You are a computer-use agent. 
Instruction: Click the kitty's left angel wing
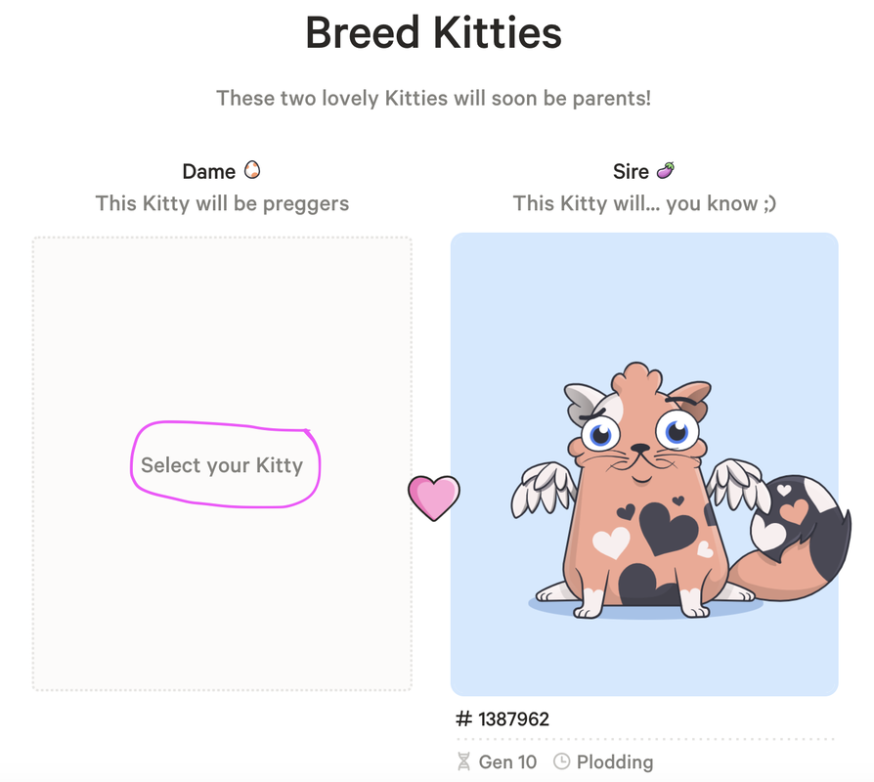[x=543, y=487]
